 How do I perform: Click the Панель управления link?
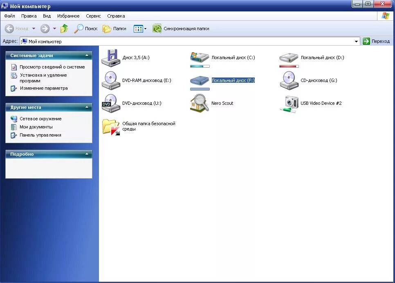tap(40, 135)
